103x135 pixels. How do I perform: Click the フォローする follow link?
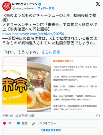[46, 8]
